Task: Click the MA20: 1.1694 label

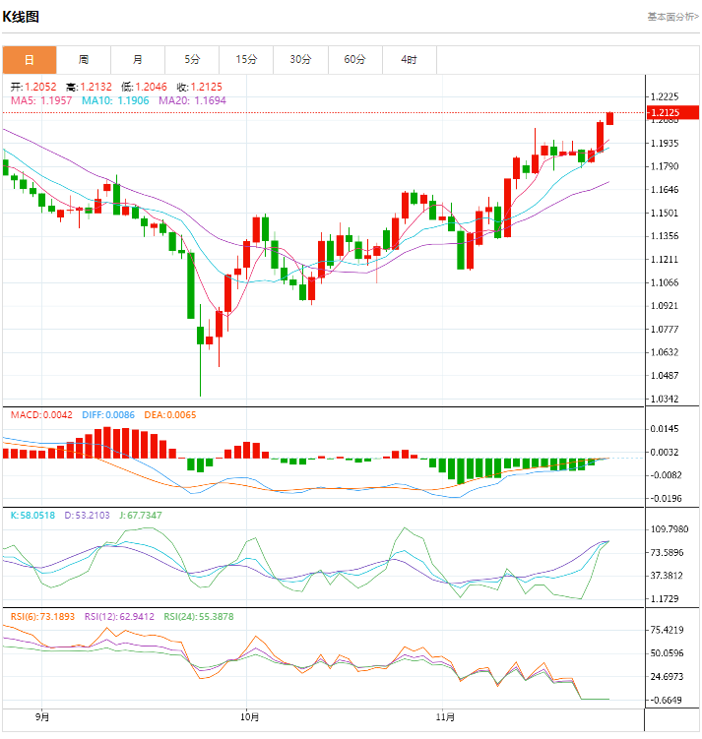Action: (192, 100)
